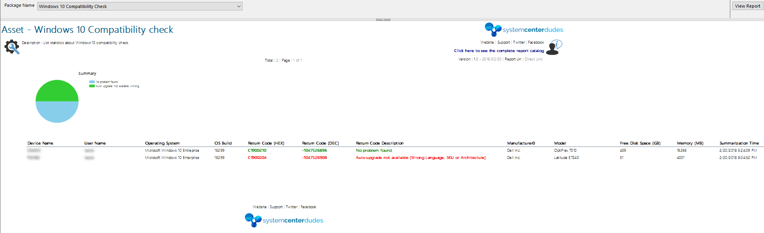Click the OptiPlex 7010 model cell

(x=565, y=151)
